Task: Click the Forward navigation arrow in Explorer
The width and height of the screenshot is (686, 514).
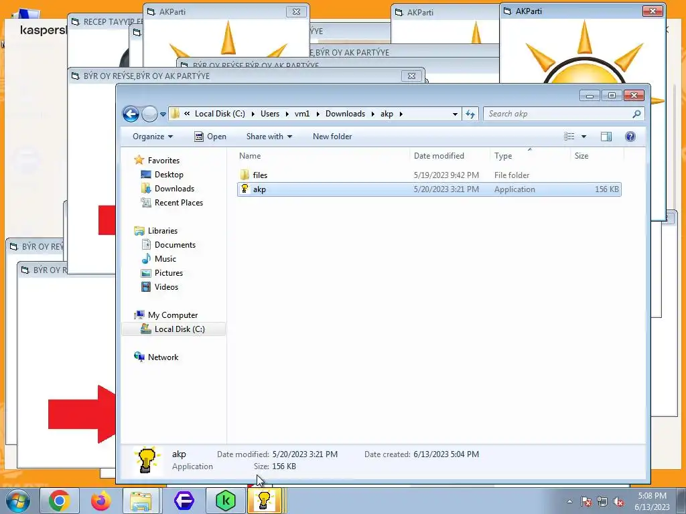Action: pos(149,114)
